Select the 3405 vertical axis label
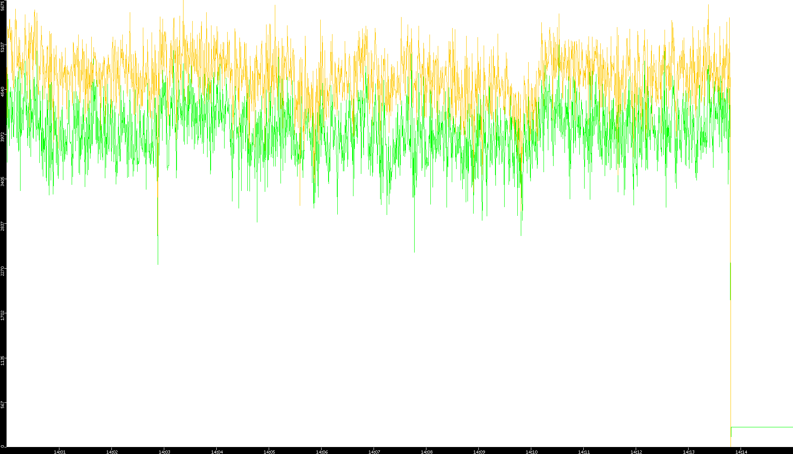The image size is (793, 454). (3, 181)
